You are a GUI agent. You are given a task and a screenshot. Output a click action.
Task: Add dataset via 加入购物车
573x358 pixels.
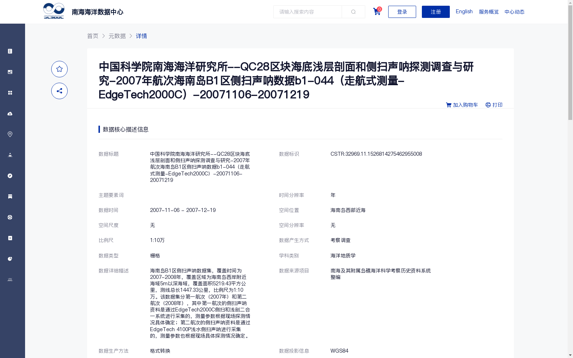(462, 105)
